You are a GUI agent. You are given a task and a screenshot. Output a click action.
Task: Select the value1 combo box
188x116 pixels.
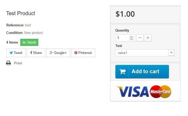[145, 53]
